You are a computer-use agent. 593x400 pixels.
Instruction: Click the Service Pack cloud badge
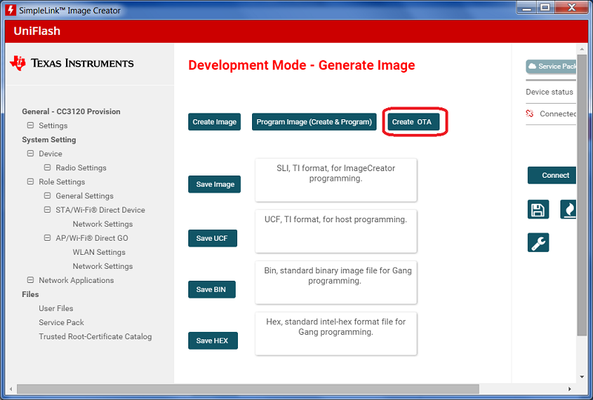(x=551, y=67)
